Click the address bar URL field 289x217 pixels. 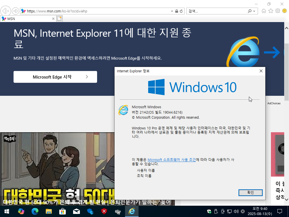click(98, 11)
